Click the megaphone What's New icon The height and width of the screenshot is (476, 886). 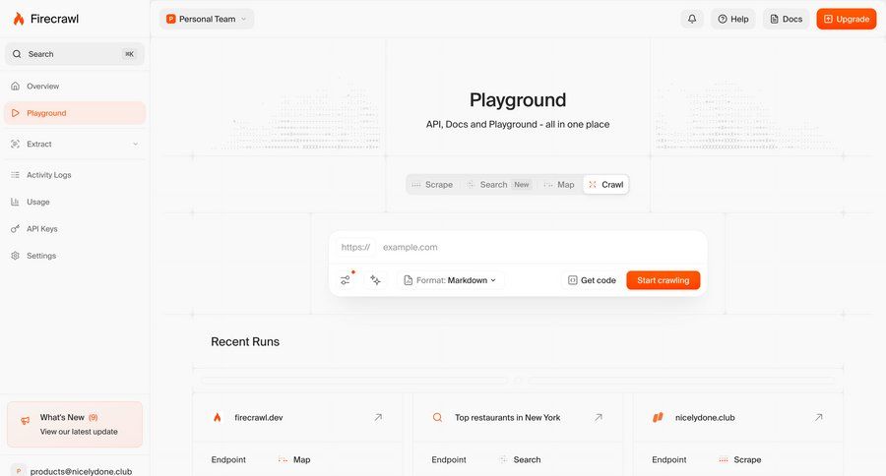pos(25,421)
